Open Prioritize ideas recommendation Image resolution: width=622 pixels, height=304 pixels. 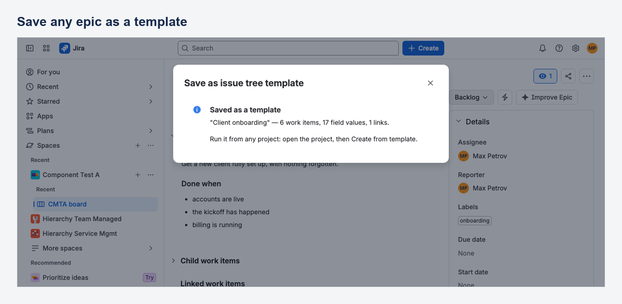tap(66, 278)
